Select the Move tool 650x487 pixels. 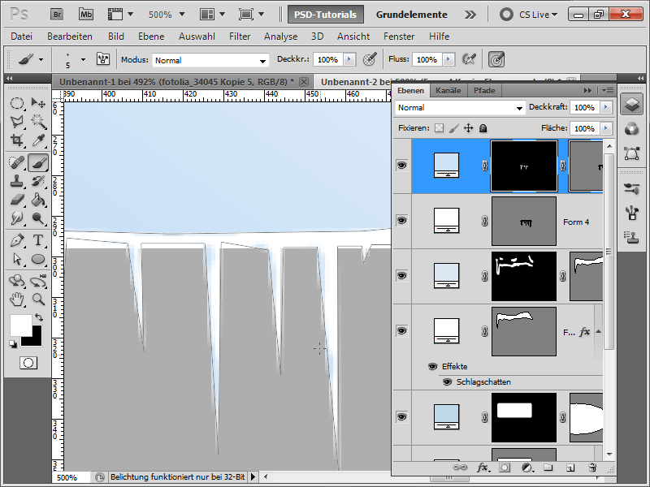pos(38,103)
